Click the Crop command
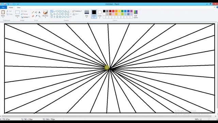Image resolution: width=218 pixels, height=123 pixels. click(24, 11)
